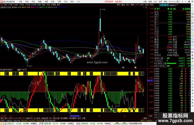Switch to 分时 chart period
Image resolution: width=194 pixels, height=125 pixels.
pos(5,5)
